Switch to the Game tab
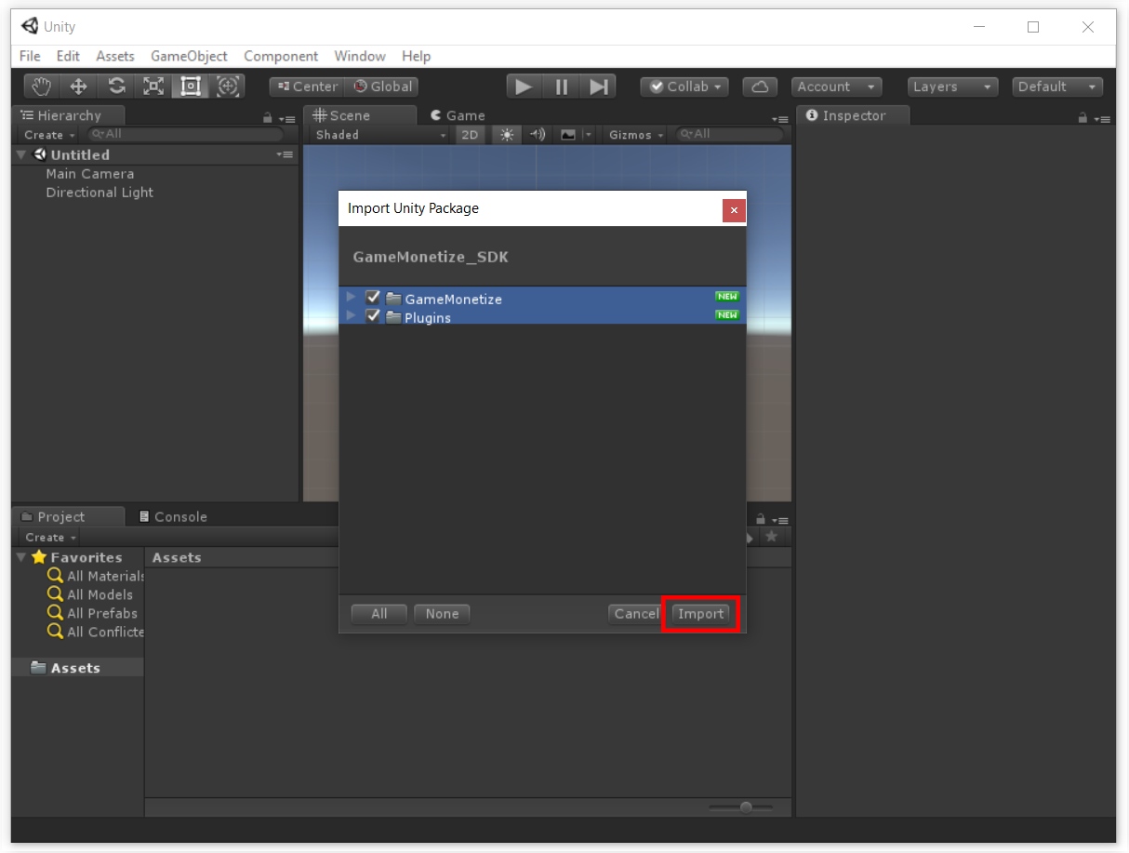Viewport: 1129px width, 853px height. click(x=458, y=115)
